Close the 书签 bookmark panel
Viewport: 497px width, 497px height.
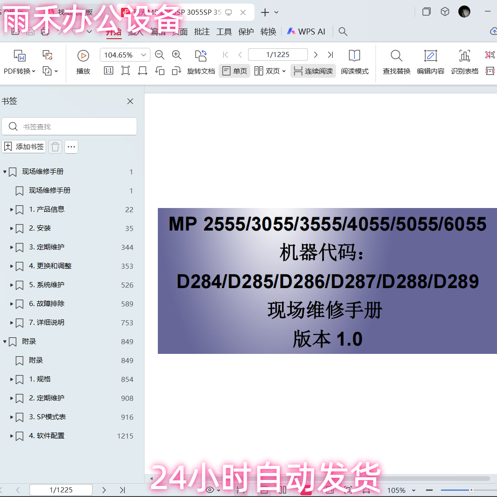click(130, 101)
